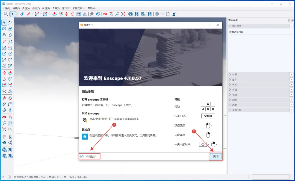
Task: Open Extension Manager gear icon in top toolbar
Action: click(150, 14)
